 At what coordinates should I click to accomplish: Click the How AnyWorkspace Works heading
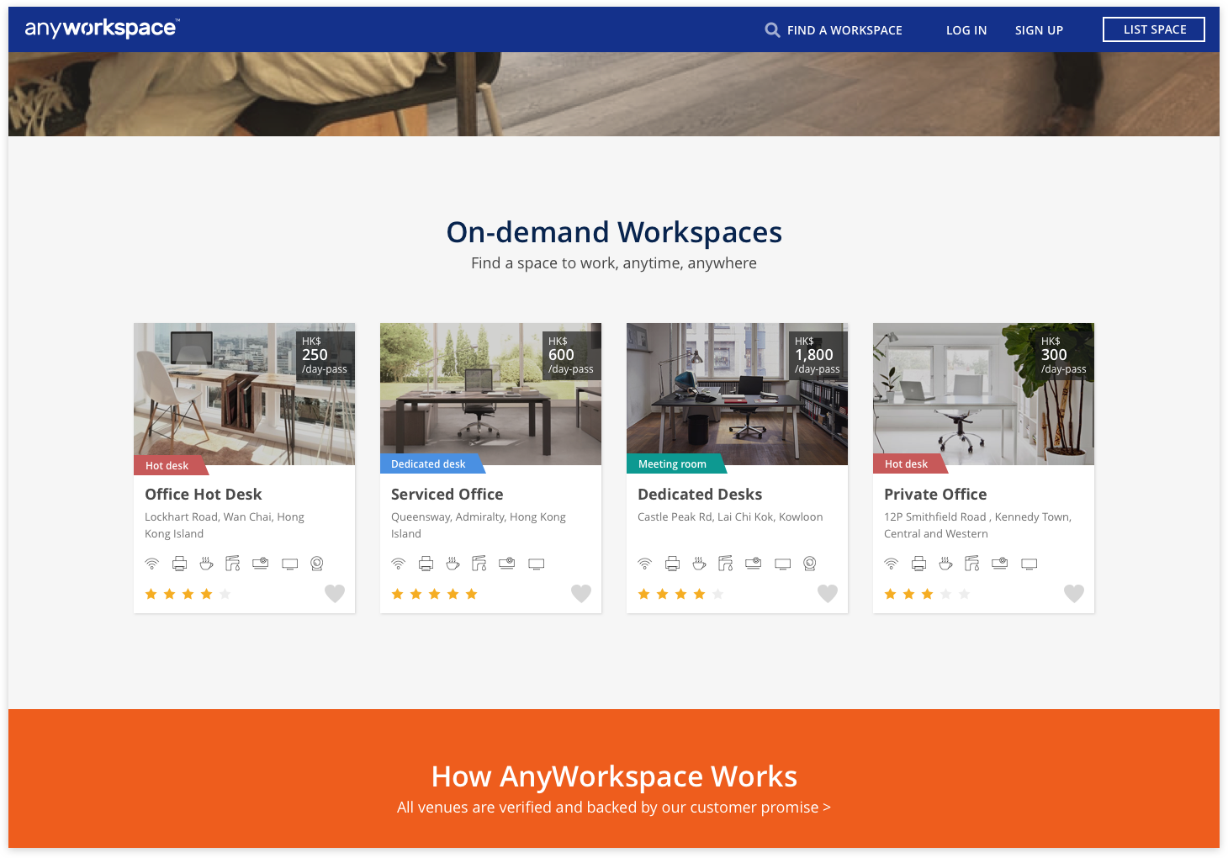point(614,776)
